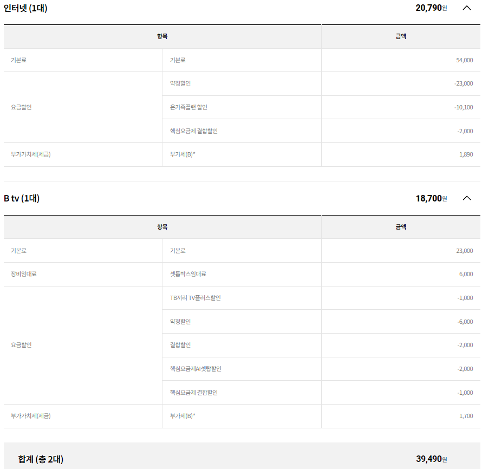The height and width of the screenshot is (469, 482).
Task: Click the 20,790원 internet subtotal
Action: (x=431, y=8)
